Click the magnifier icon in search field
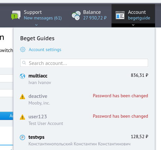 24,63
